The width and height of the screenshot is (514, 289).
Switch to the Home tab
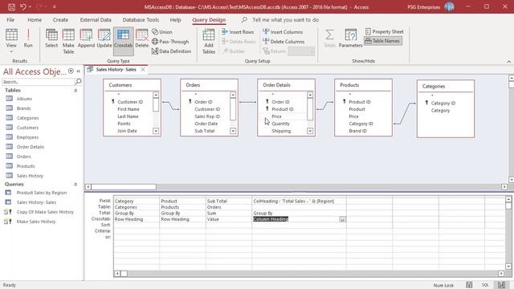[x=35, y=19]
